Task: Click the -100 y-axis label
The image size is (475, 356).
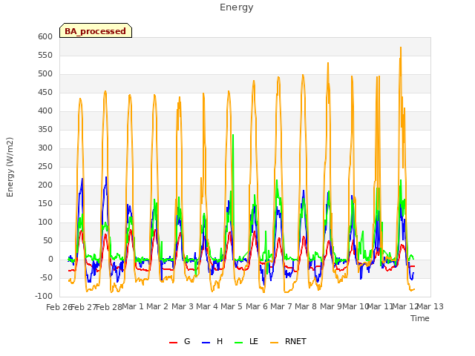Action: click(44, 296)
